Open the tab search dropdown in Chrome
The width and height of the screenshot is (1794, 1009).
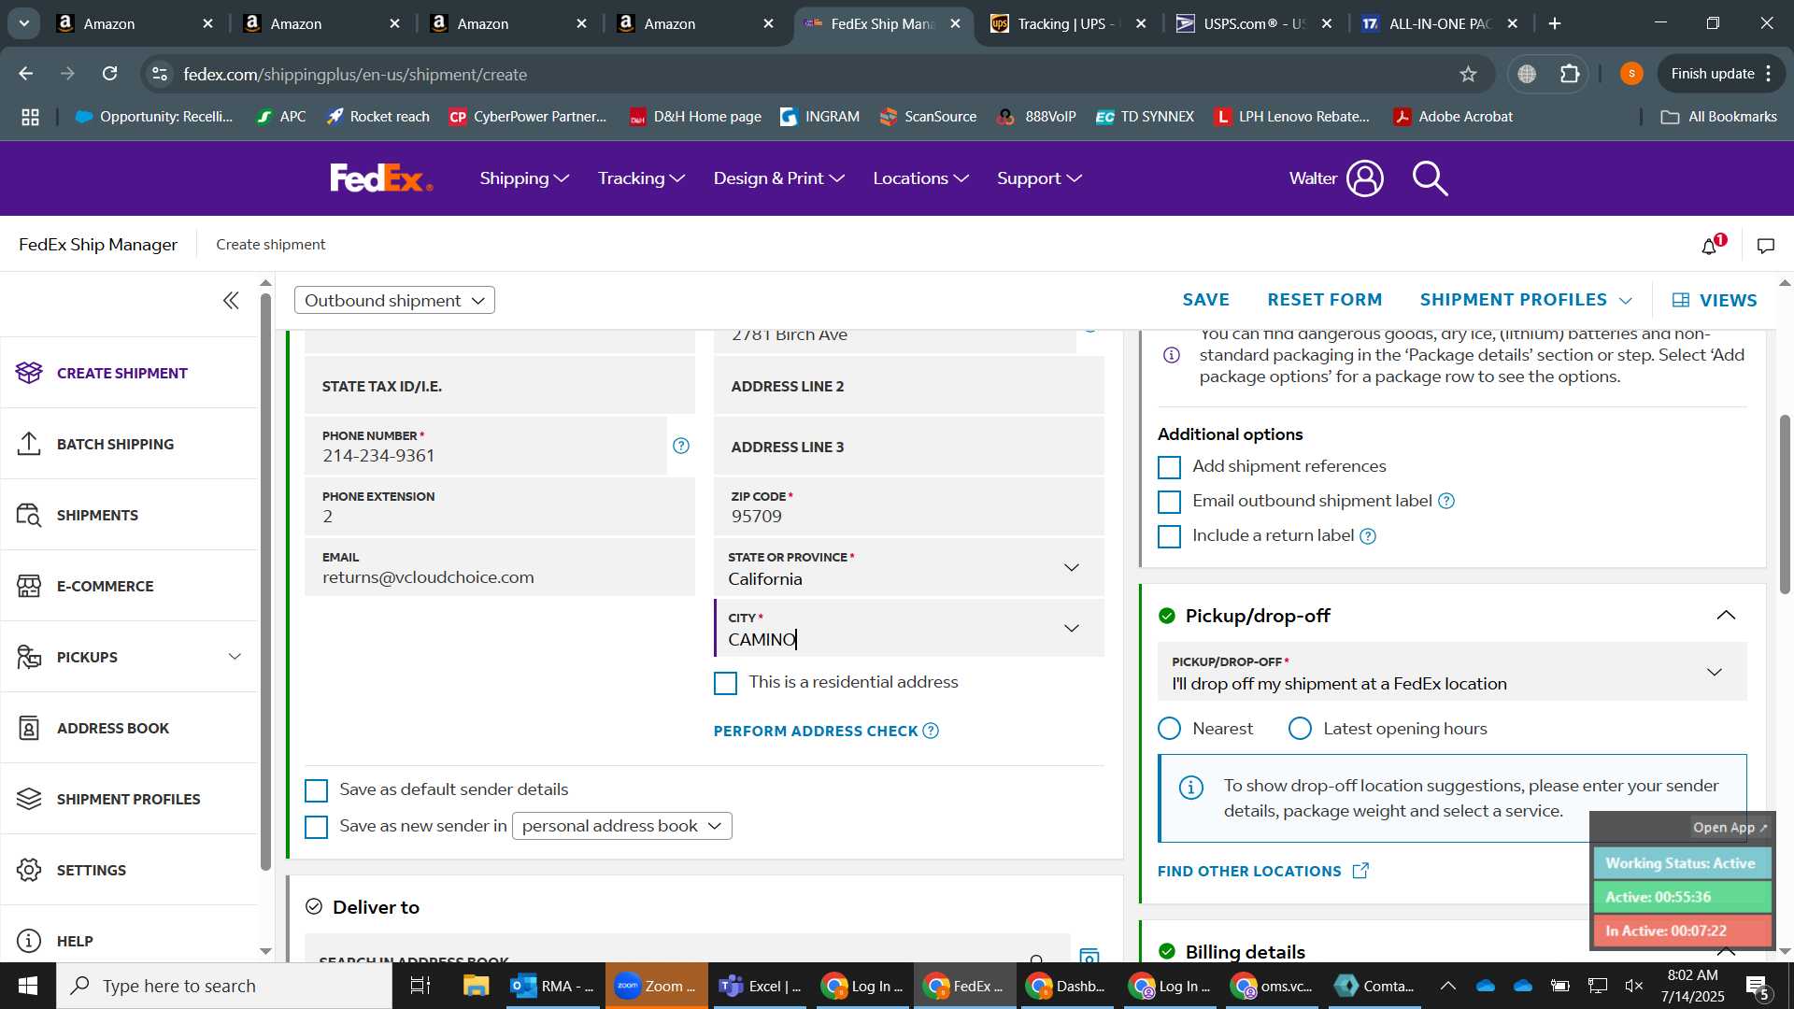[x=23, y=23]
